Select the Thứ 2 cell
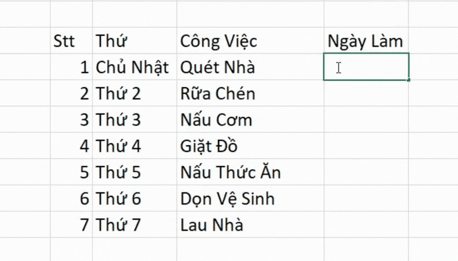This screenshot has height=261, width=458. [x=135, y=93]
